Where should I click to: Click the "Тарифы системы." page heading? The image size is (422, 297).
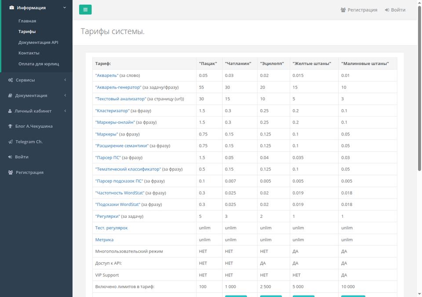[x=113, y=32]
